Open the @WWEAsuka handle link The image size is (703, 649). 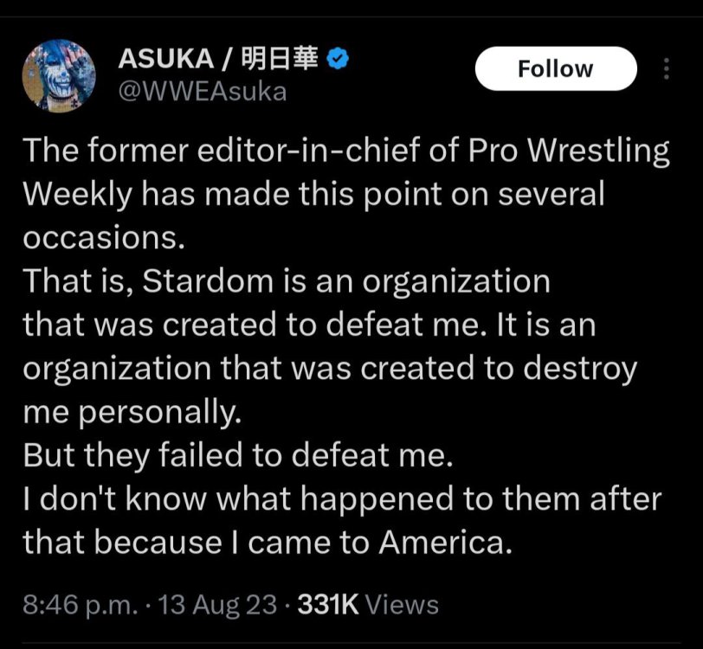(202, 91)
